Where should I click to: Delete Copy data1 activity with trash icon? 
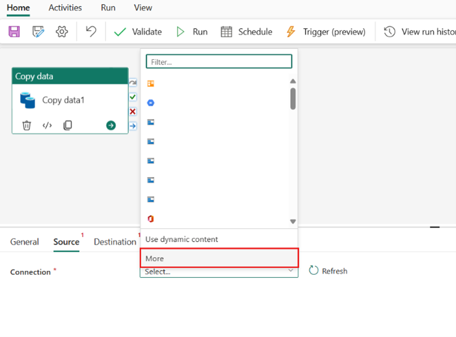[26, 125]
